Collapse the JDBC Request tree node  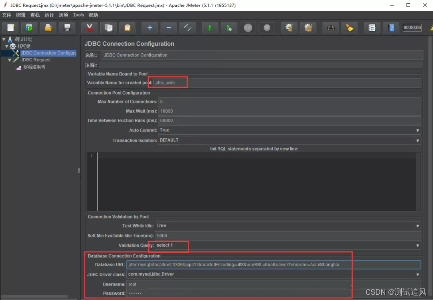tap(10, 60)
